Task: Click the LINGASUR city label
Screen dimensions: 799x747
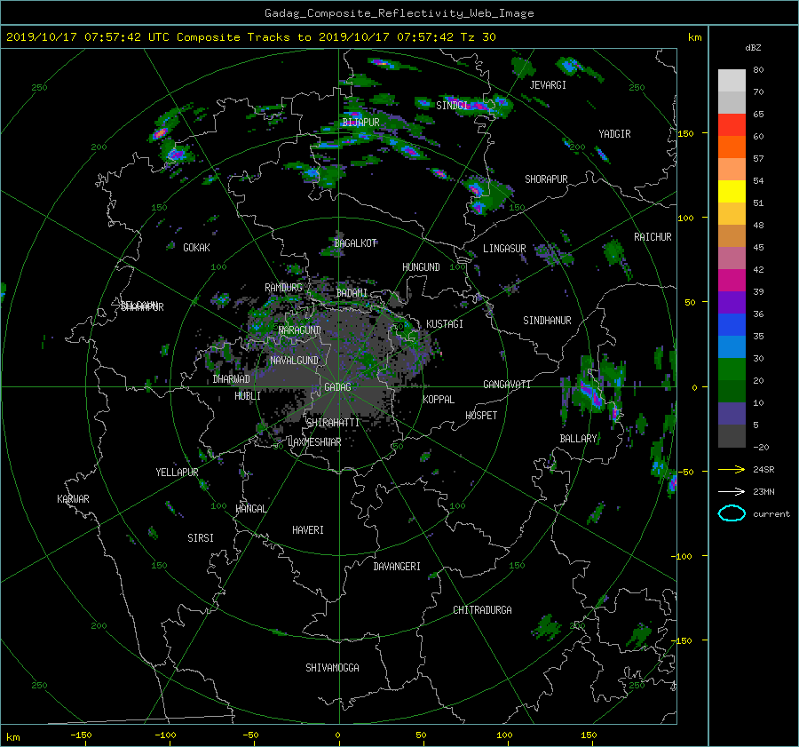Action: [x=504, y=249]
